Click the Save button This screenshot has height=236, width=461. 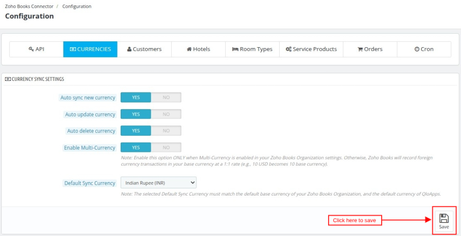coord(444,221)
